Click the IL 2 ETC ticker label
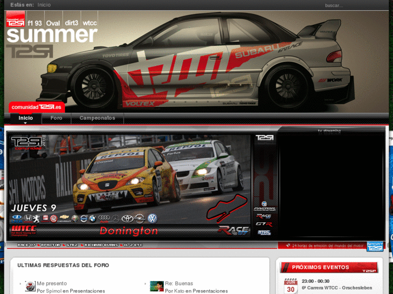The image size is (393, 294). coord(133,245)
